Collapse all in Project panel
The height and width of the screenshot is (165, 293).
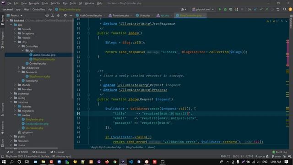[x=58, y=15]
